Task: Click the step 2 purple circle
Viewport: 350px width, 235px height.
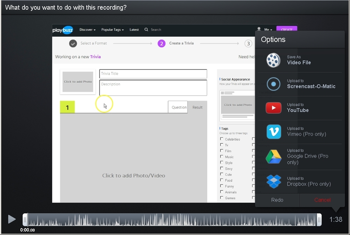Action: (x=161, y=44)
